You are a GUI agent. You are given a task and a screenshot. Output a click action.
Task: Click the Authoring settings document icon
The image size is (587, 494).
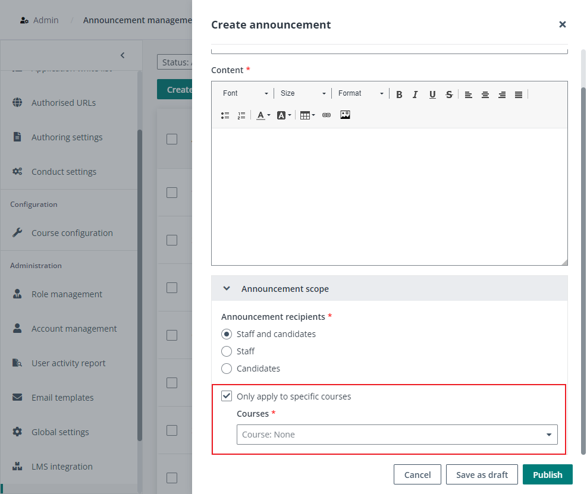17,137
